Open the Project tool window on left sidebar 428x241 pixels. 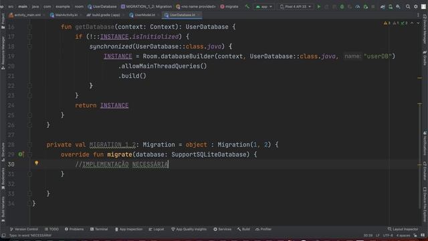[x=3, y=21]
